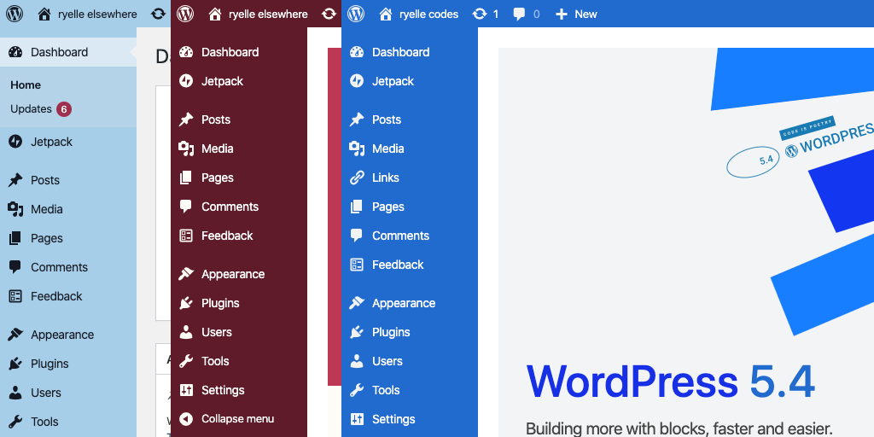The height and width of the screenshot is (437, 874).
Task: Click Media icon in light blue sidebar
Action: [x=15, y=209]
